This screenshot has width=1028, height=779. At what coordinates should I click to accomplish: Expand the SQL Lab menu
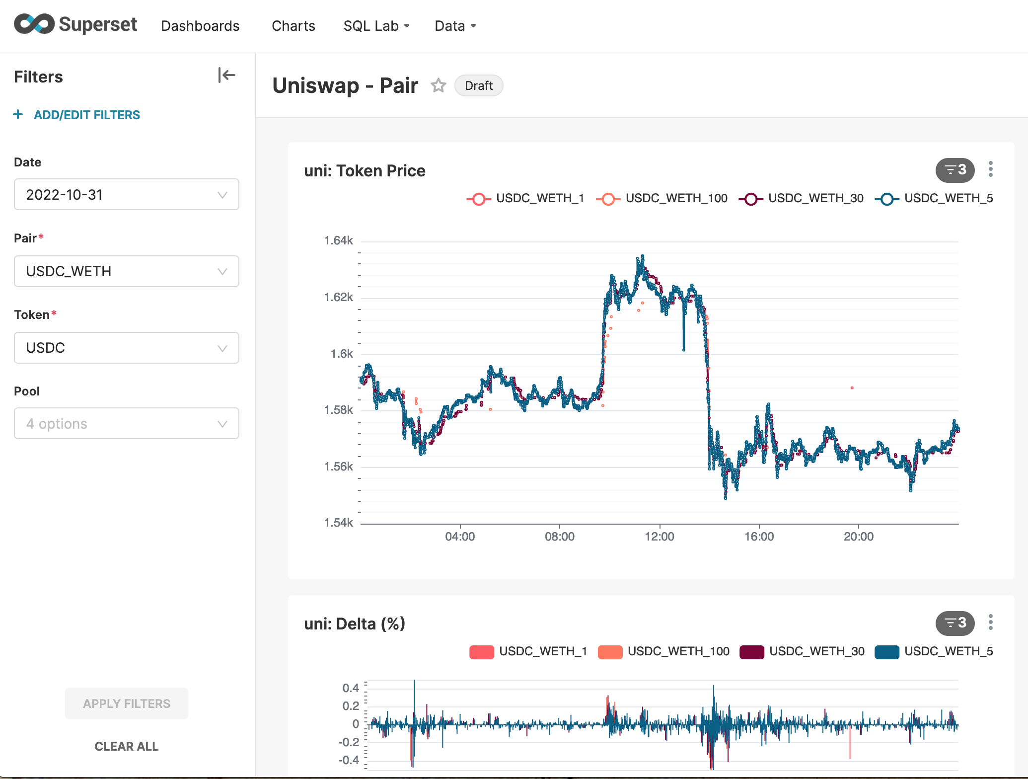[x=376, y=26]
